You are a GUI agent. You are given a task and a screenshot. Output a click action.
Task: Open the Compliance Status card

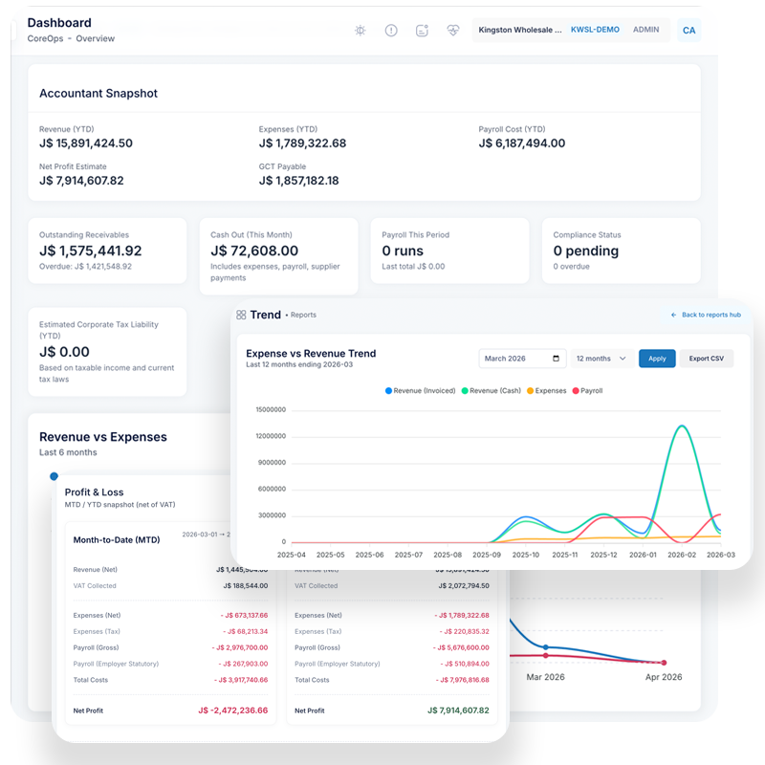pyautogui.click(x=621, y=251)
